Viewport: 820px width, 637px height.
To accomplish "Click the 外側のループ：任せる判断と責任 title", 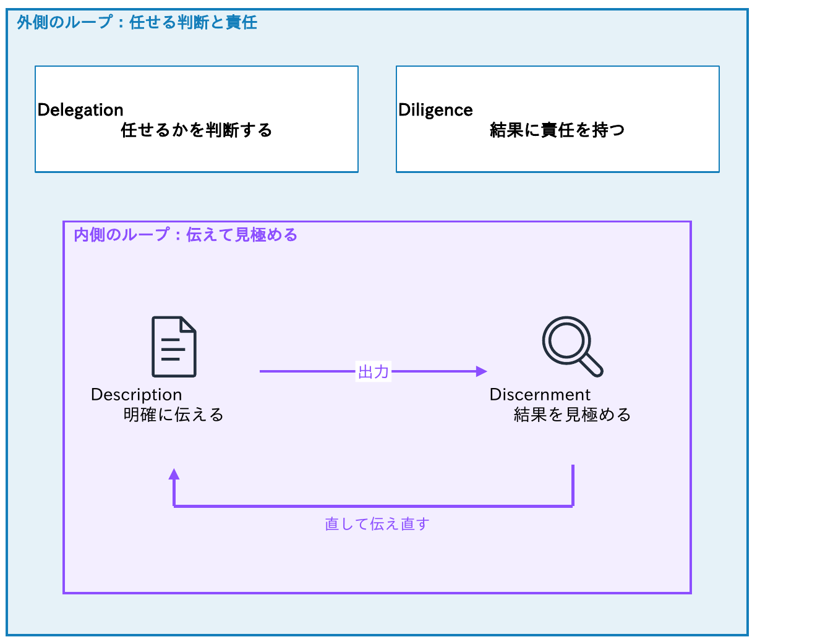I will click(137, 23).
